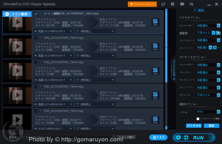Click Edit icon for THE_ACCOUNTANT_Title1.mpg

pyautogui.click(x=155, y=22)
